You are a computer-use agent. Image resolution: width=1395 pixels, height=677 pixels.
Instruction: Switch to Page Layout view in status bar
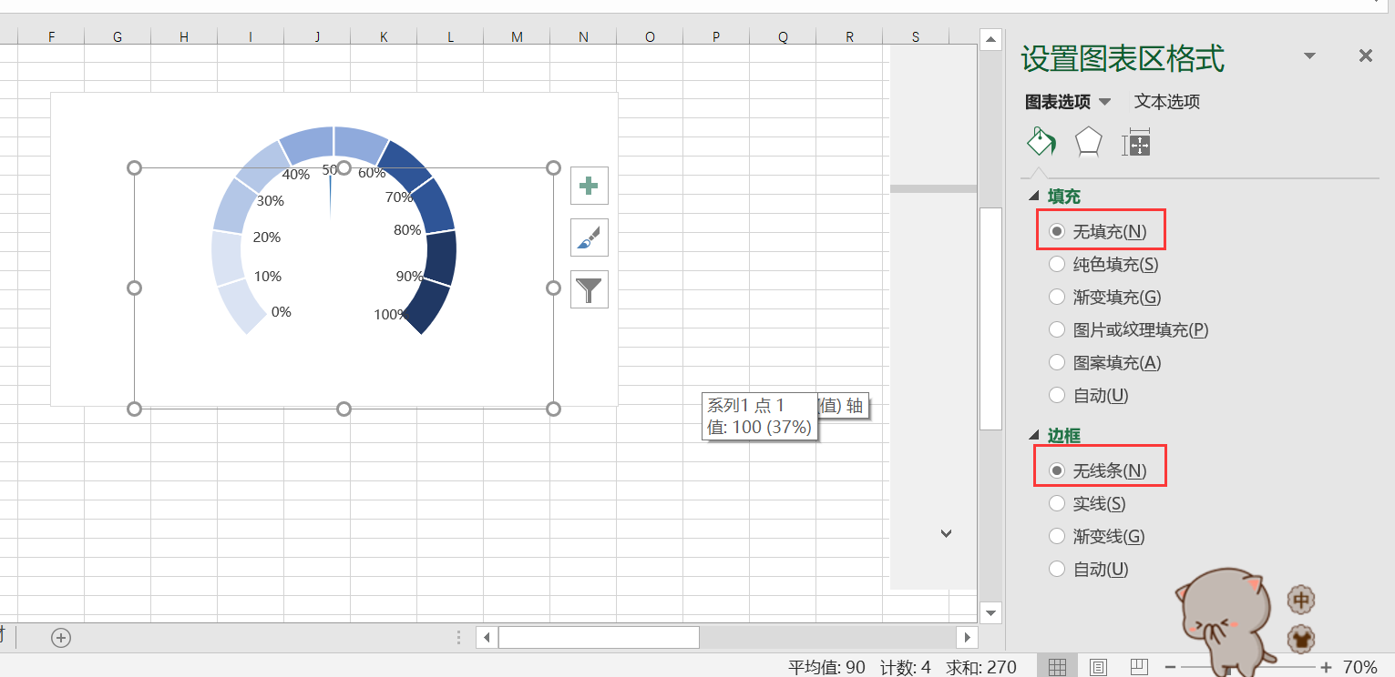click(x=1098, y=664)
